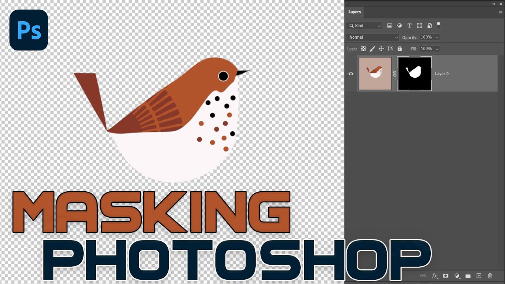Click the Fill 100% value field
Screen dimensions: 505x284
coord(426,49)
